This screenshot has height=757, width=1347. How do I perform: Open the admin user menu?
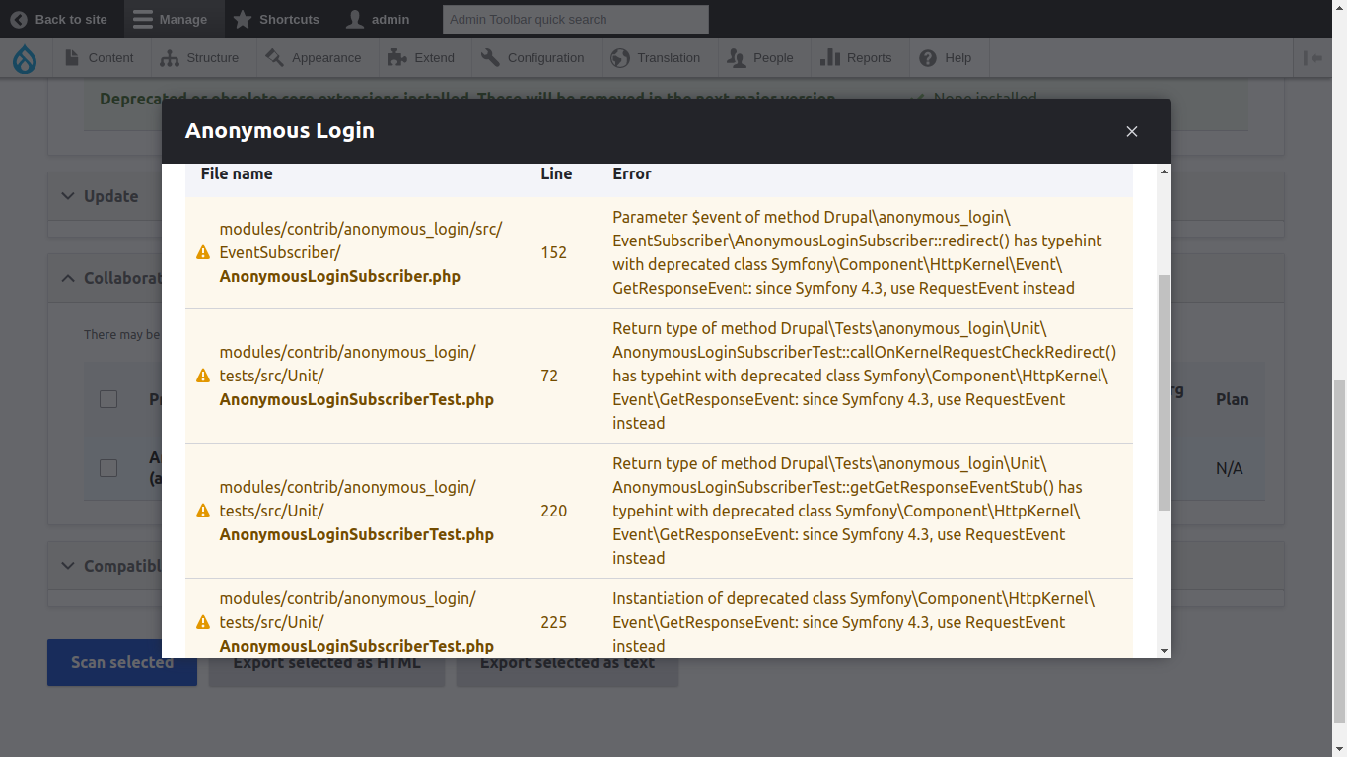tap(379, 19)
